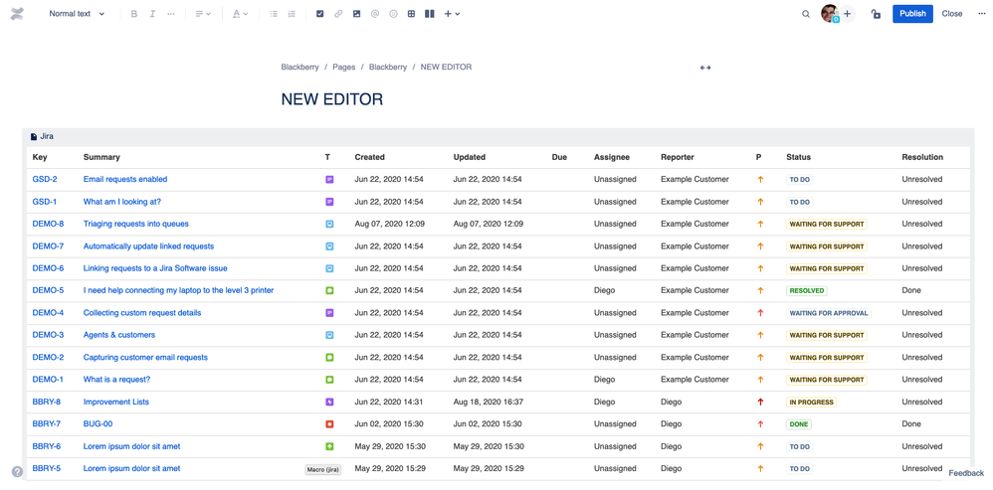Insert an @ mention
993x490 pixels.
coord(375,13)
